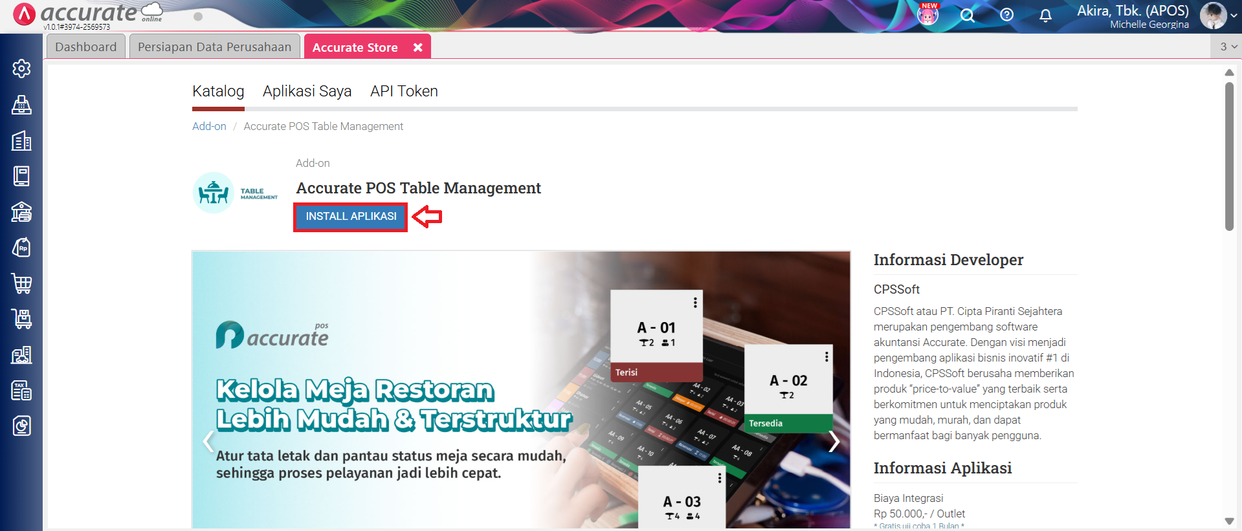
Task: Switch to the Dashboard tab
Action: click(86, 47)
